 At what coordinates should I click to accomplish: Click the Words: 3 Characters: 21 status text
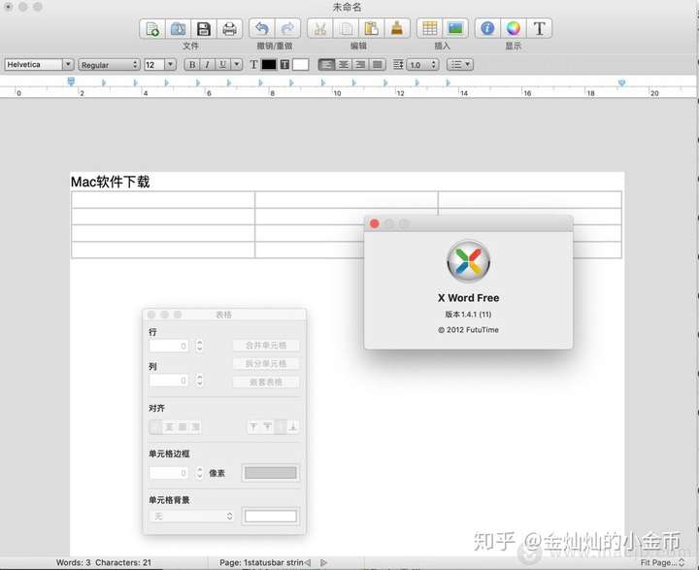coord(104,562)
